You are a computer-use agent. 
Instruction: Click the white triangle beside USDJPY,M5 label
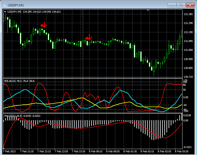point(5,12)
